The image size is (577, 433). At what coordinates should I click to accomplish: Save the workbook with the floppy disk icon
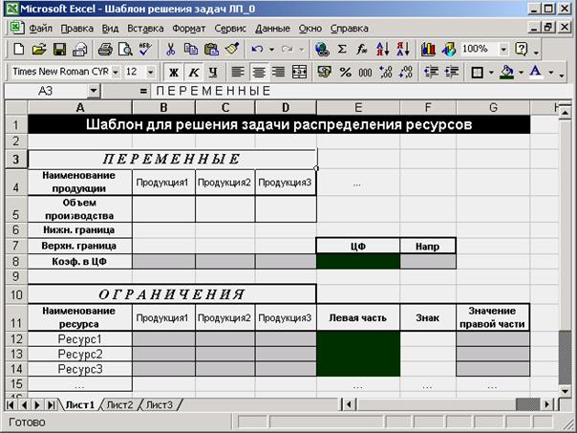coord(59,49)
